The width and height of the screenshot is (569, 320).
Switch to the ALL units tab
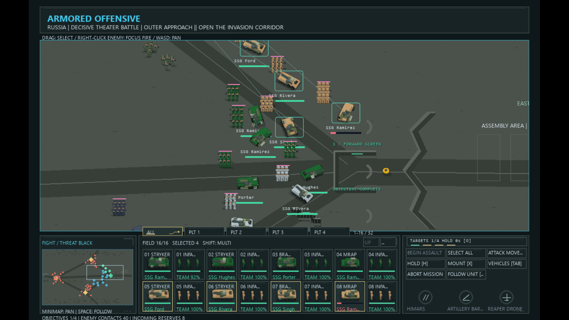pos(162,232)
